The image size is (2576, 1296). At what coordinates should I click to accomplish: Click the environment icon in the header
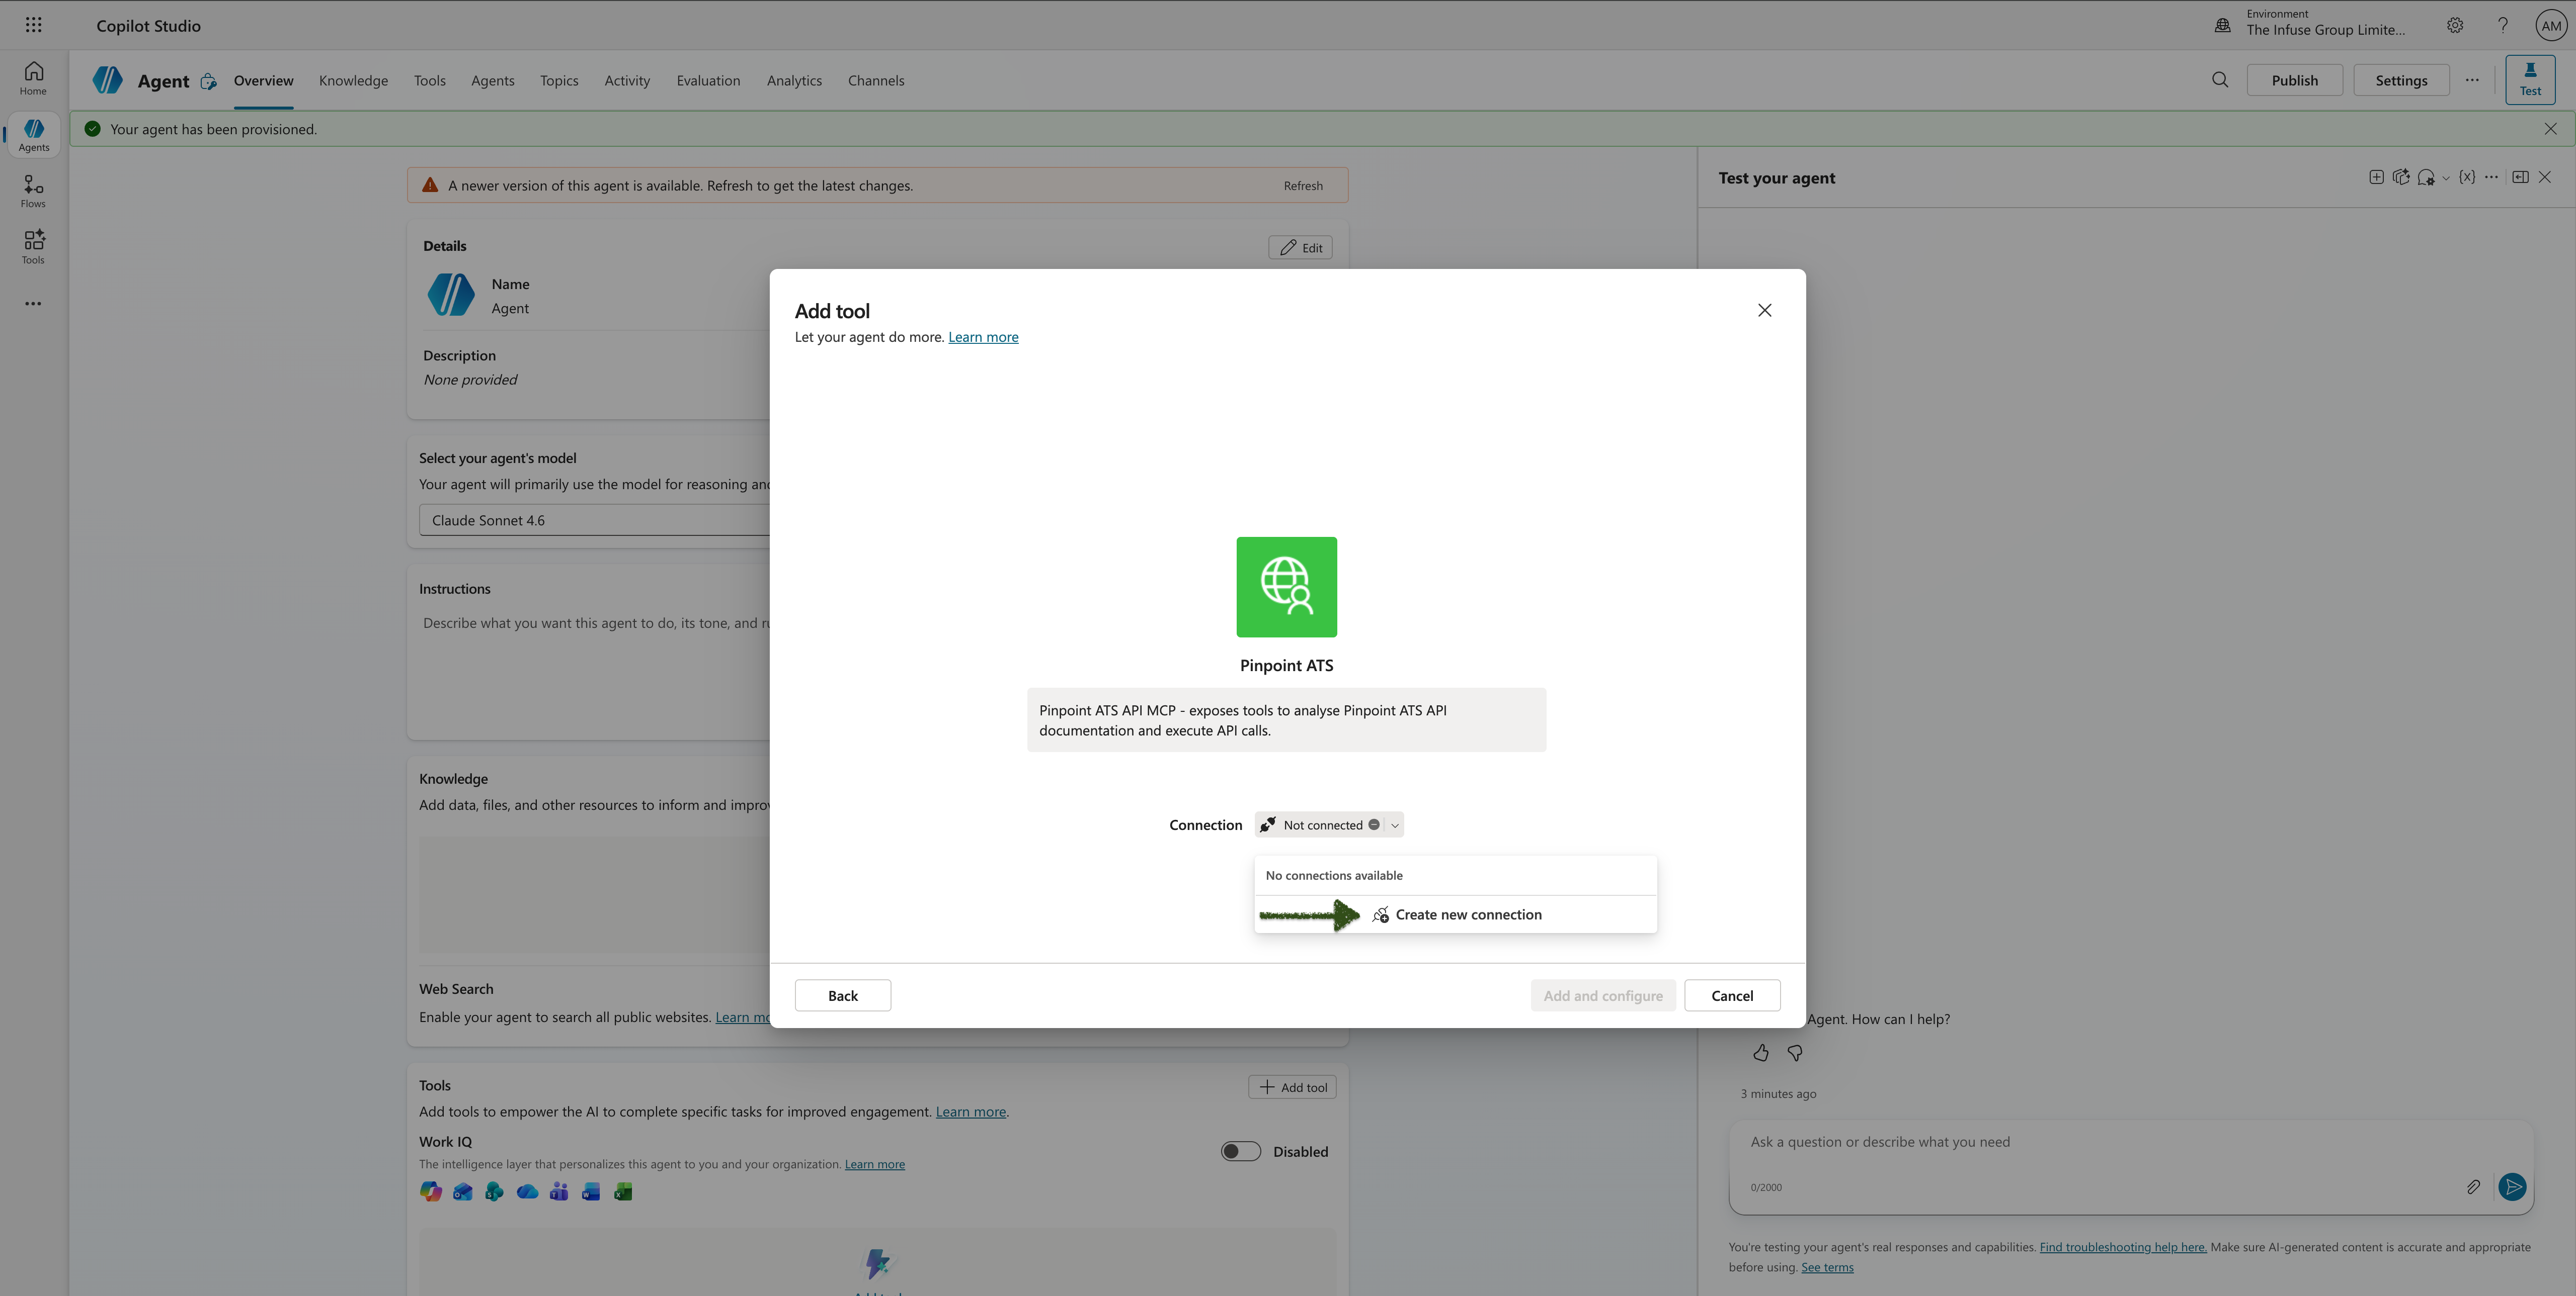[x=2222, y=26]
